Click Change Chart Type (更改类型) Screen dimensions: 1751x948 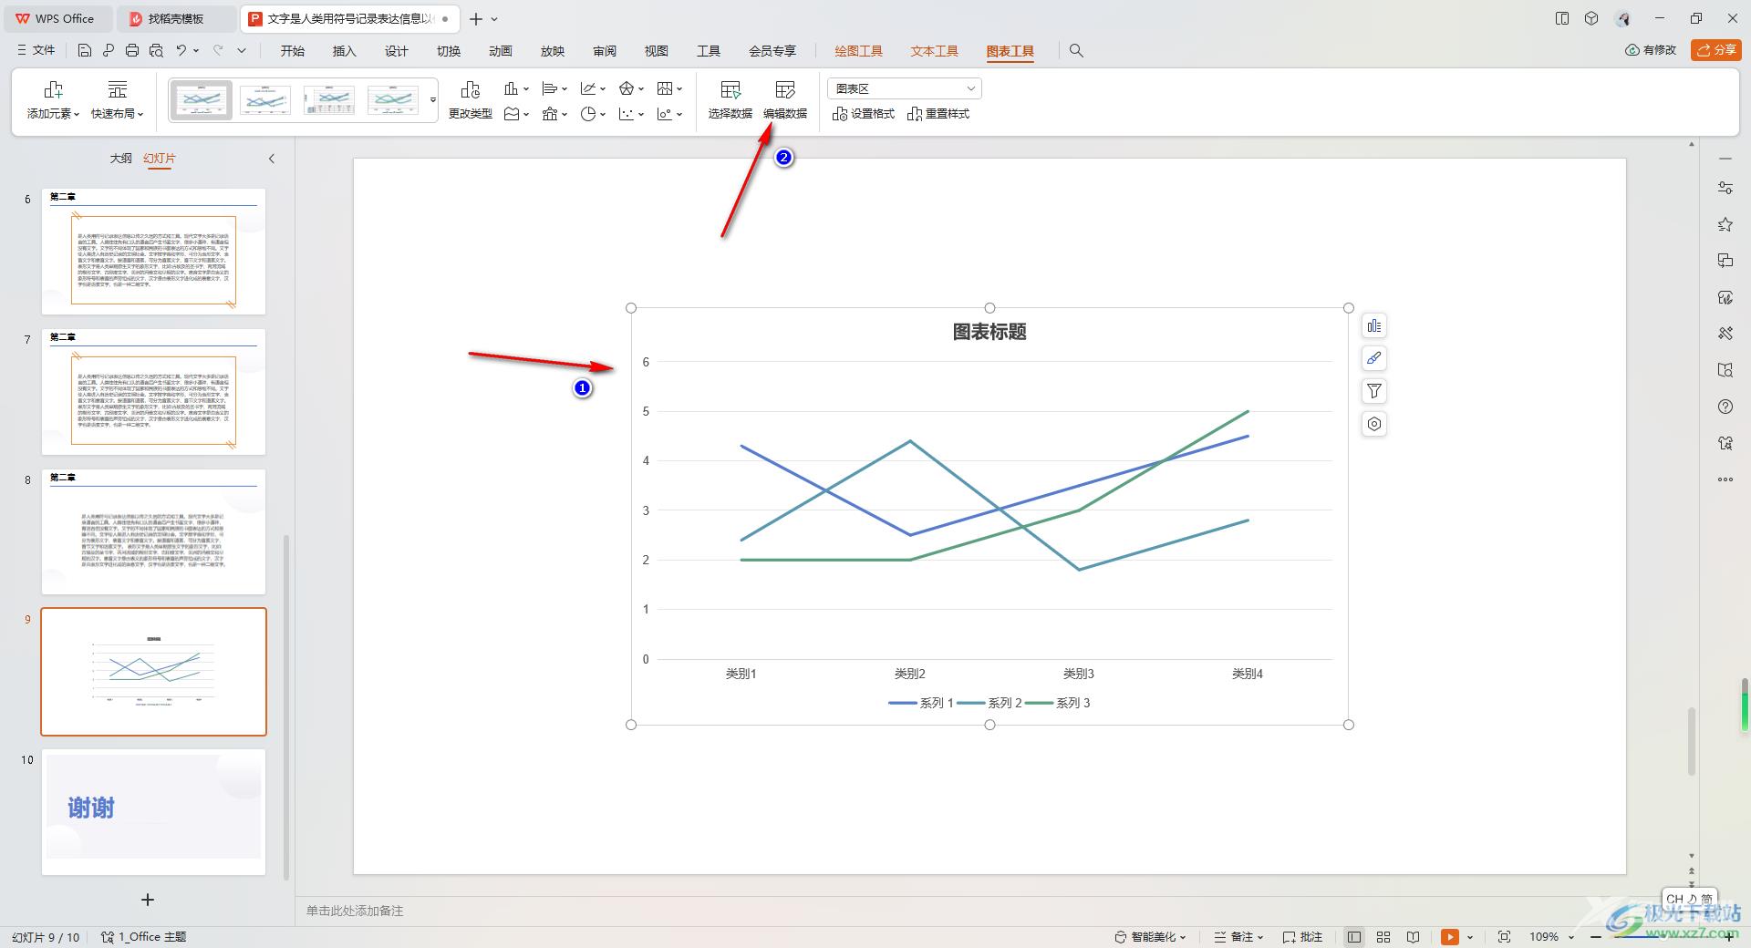click(471, 100)
